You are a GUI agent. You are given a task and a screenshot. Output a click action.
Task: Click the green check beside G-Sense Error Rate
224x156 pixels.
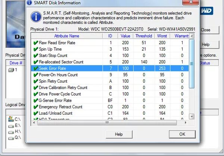tap(35, 101)
